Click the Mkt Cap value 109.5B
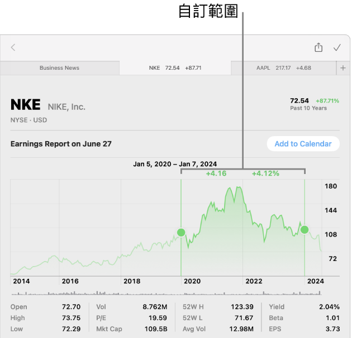This screenshot has height=338, width=352. point(156,329)
